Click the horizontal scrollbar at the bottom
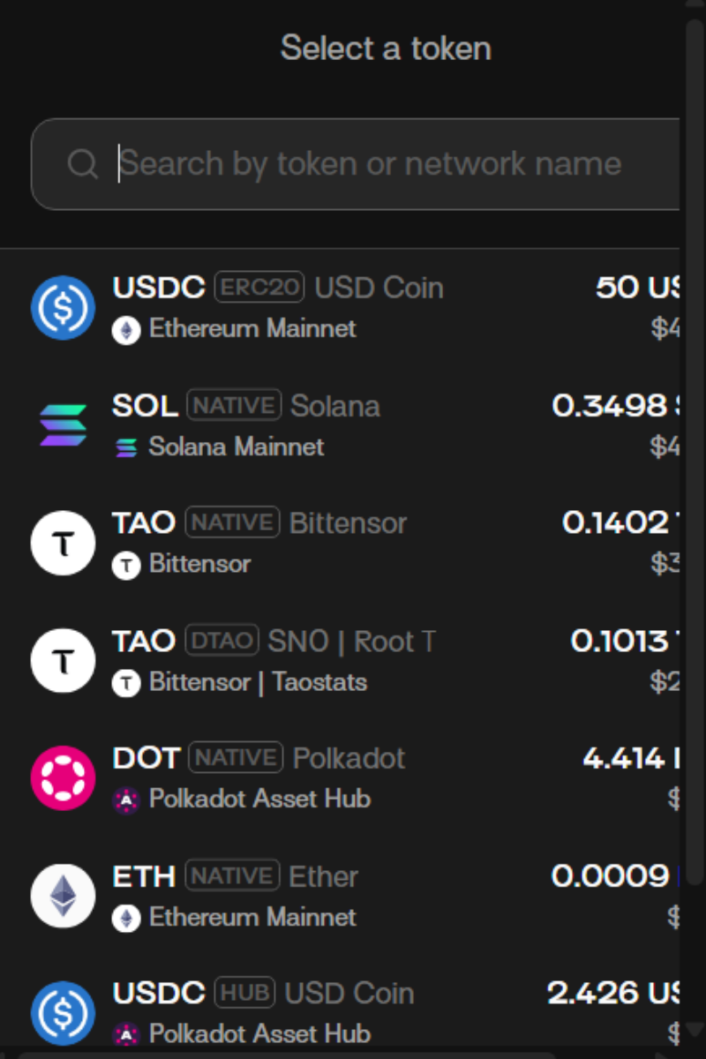706x1059 pixels. coord(282,1055)
